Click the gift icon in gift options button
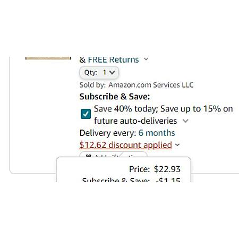Image resolution: width=239 pixels, height=239 pixels. 88,156
